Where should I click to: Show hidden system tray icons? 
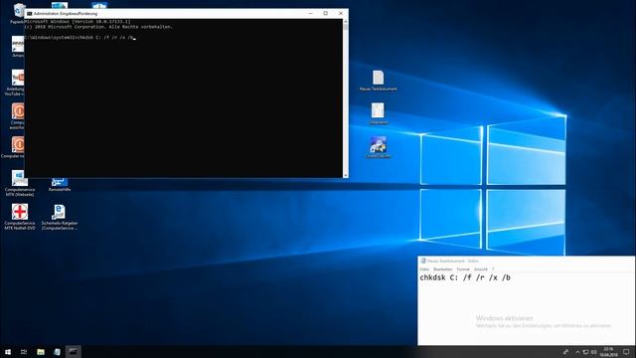point(577,352)
